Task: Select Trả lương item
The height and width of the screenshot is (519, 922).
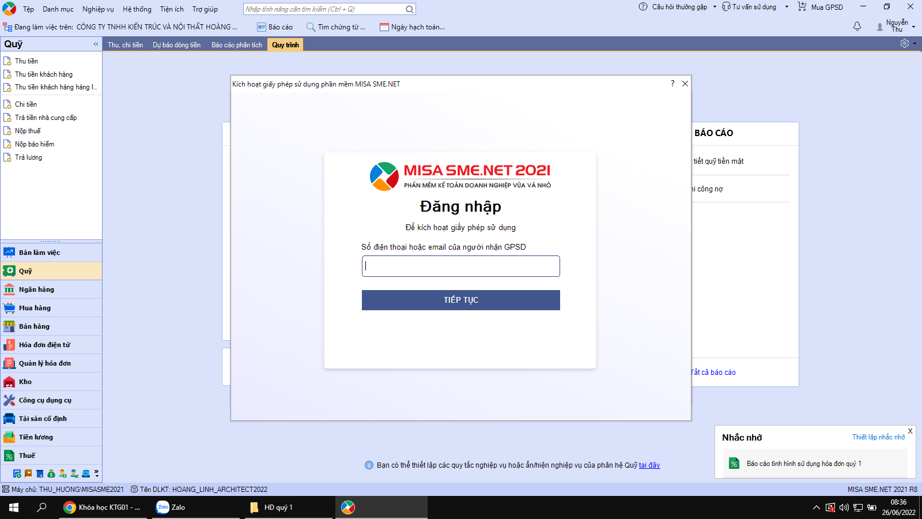Action: point(28,157)
